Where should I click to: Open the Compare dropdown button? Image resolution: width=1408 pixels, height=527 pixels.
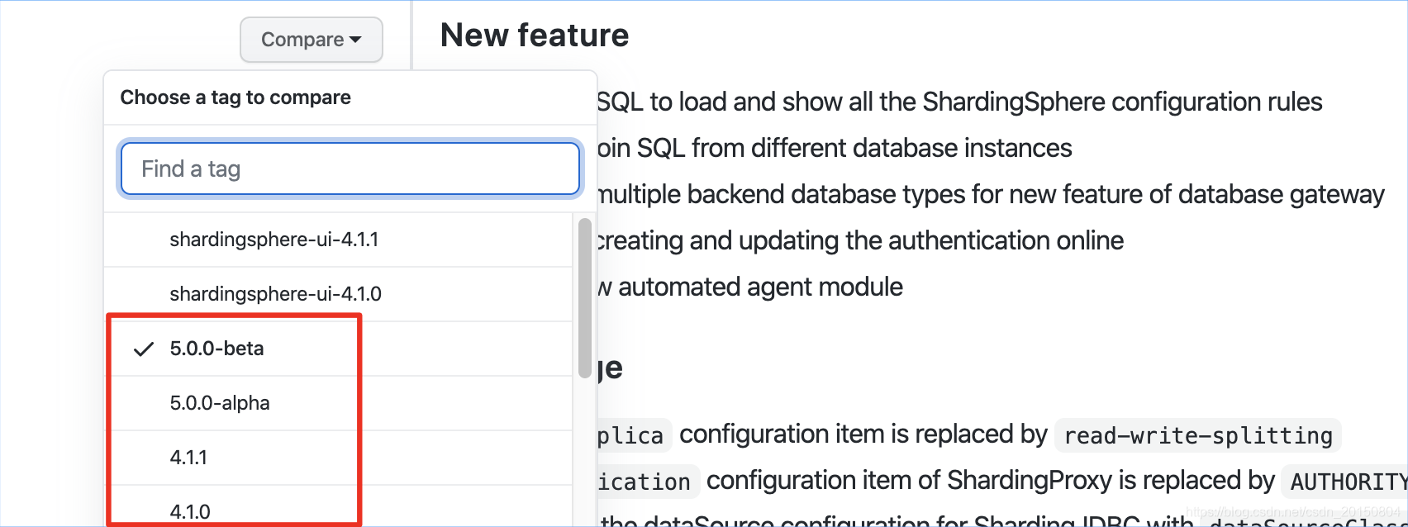pos(312,40)
